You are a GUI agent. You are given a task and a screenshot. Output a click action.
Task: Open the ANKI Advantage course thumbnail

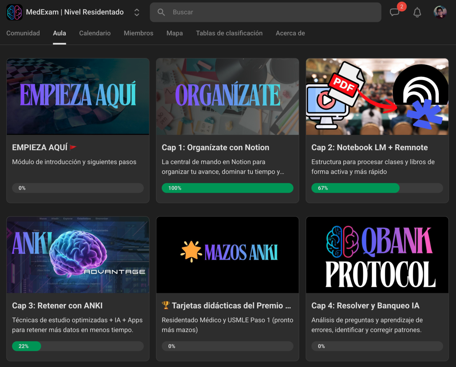pos(78,255)
